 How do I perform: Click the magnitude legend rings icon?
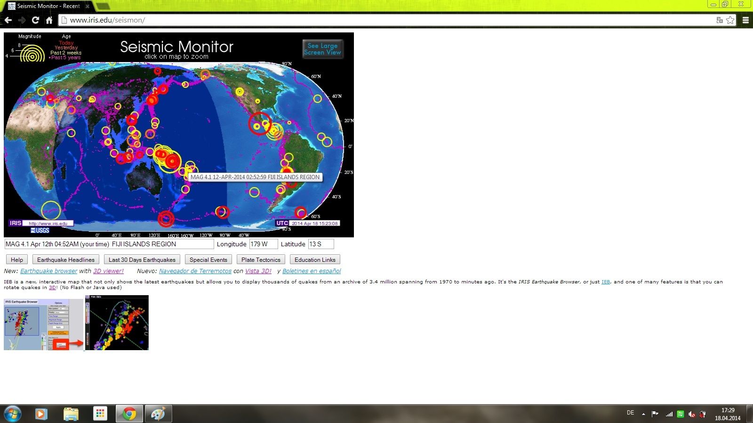[x=32, y=54]
